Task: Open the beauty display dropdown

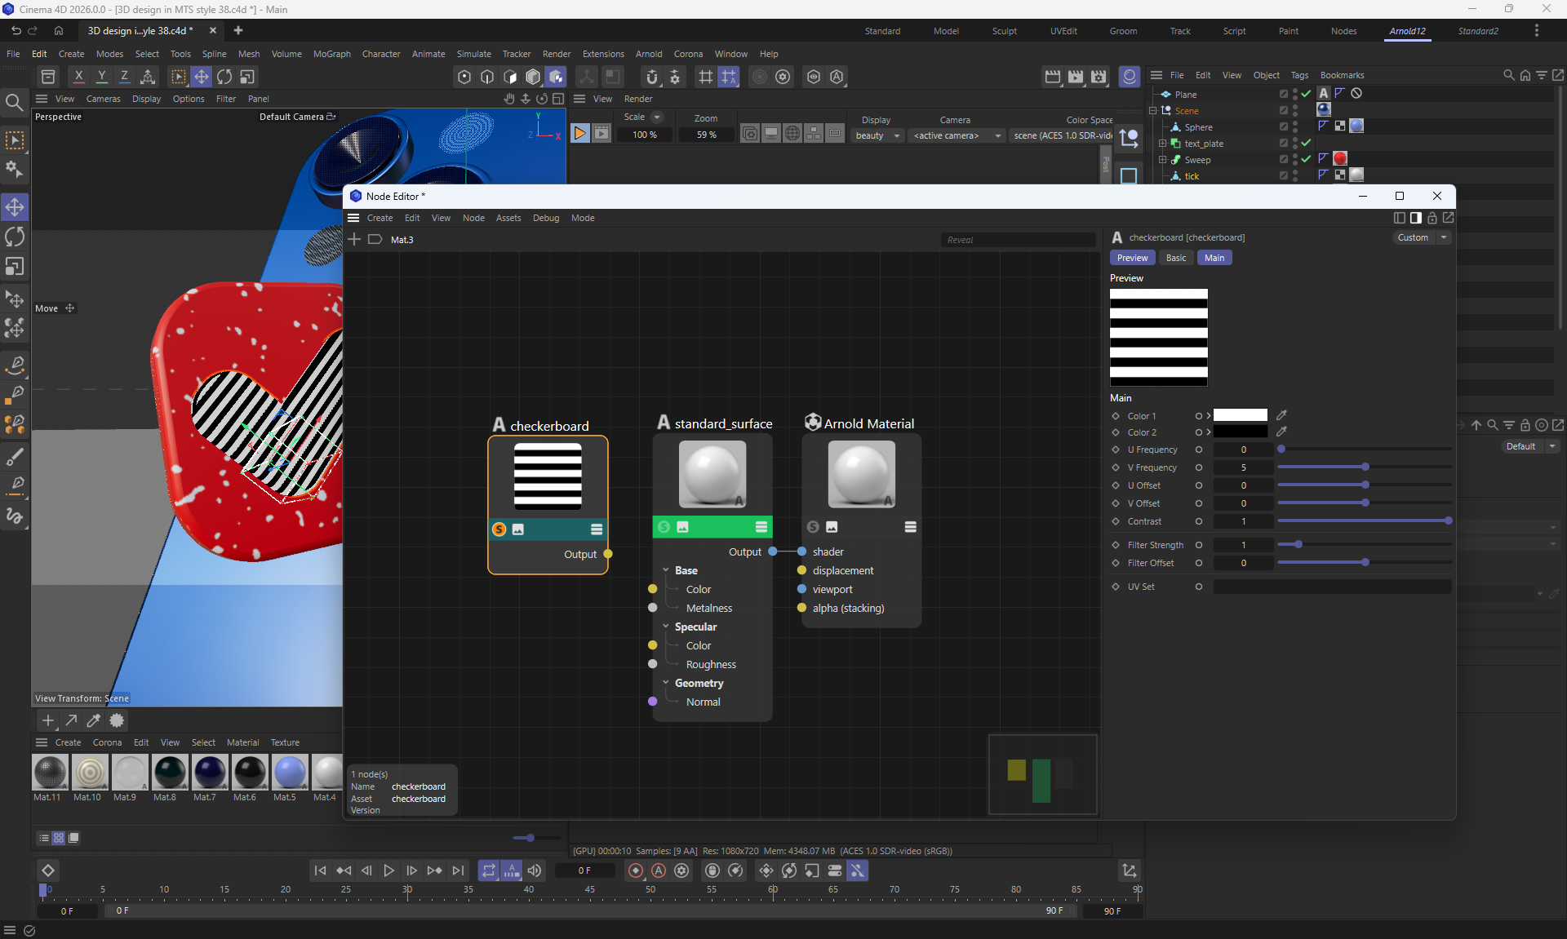Action: [877, 135]
